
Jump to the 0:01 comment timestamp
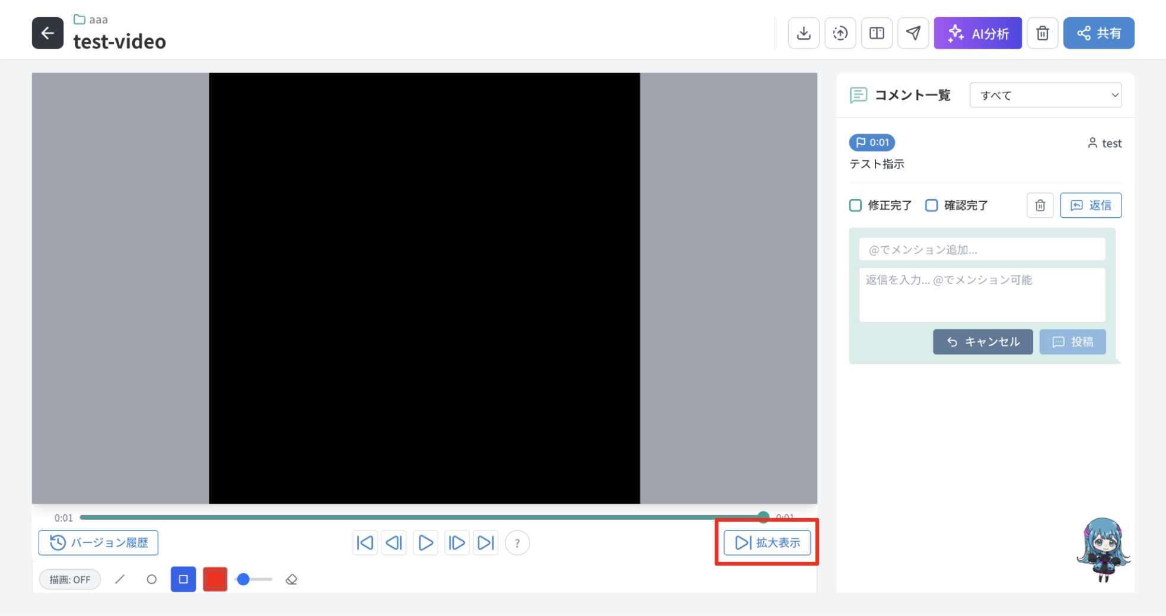872,142
